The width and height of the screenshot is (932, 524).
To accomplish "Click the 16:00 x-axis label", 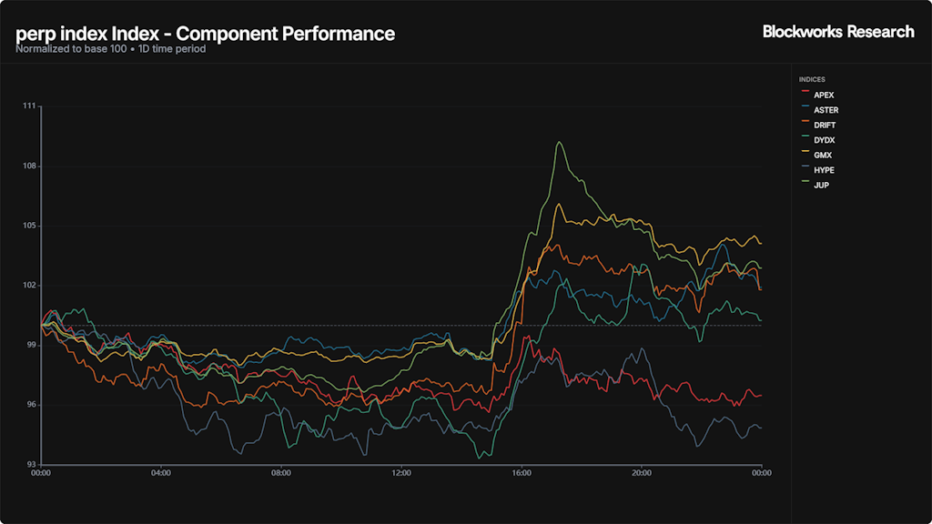I will 522,473.
